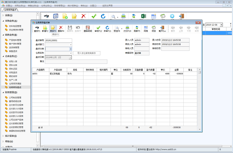Screen dimensions: 233x153
Task: Click the amount cell -309938 in first row
Action: click(177, 74)
